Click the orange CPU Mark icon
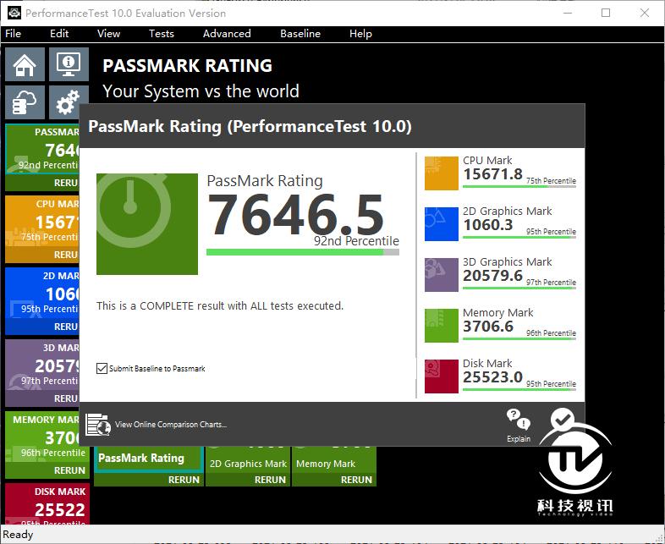Image resolution: width=665 pixels, height=544 pixels. tap(442, 173)
